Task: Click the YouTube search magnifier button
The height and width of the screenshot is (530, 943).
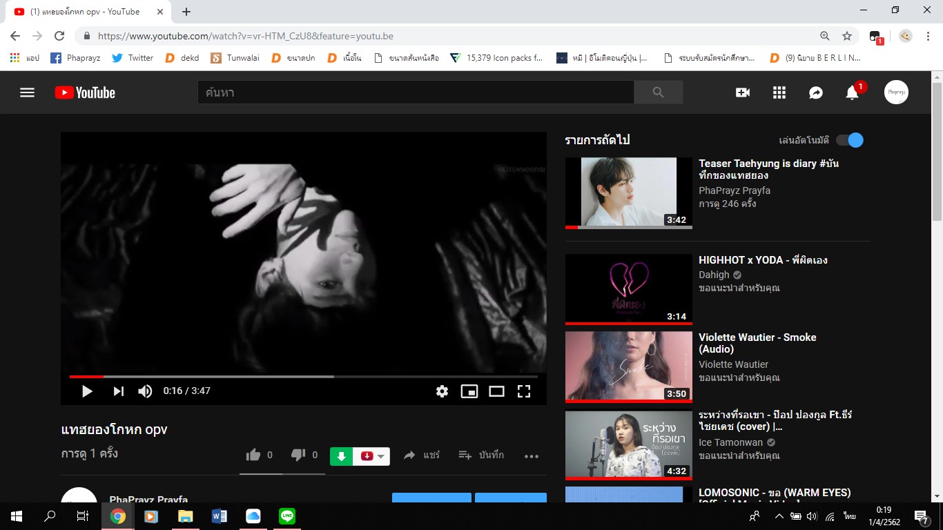Action: tap(658, 92)
